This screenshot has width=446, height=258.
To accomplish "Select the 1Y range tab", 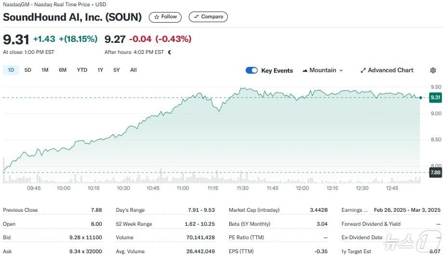I will pyautogui.click(x=100, y=70).
